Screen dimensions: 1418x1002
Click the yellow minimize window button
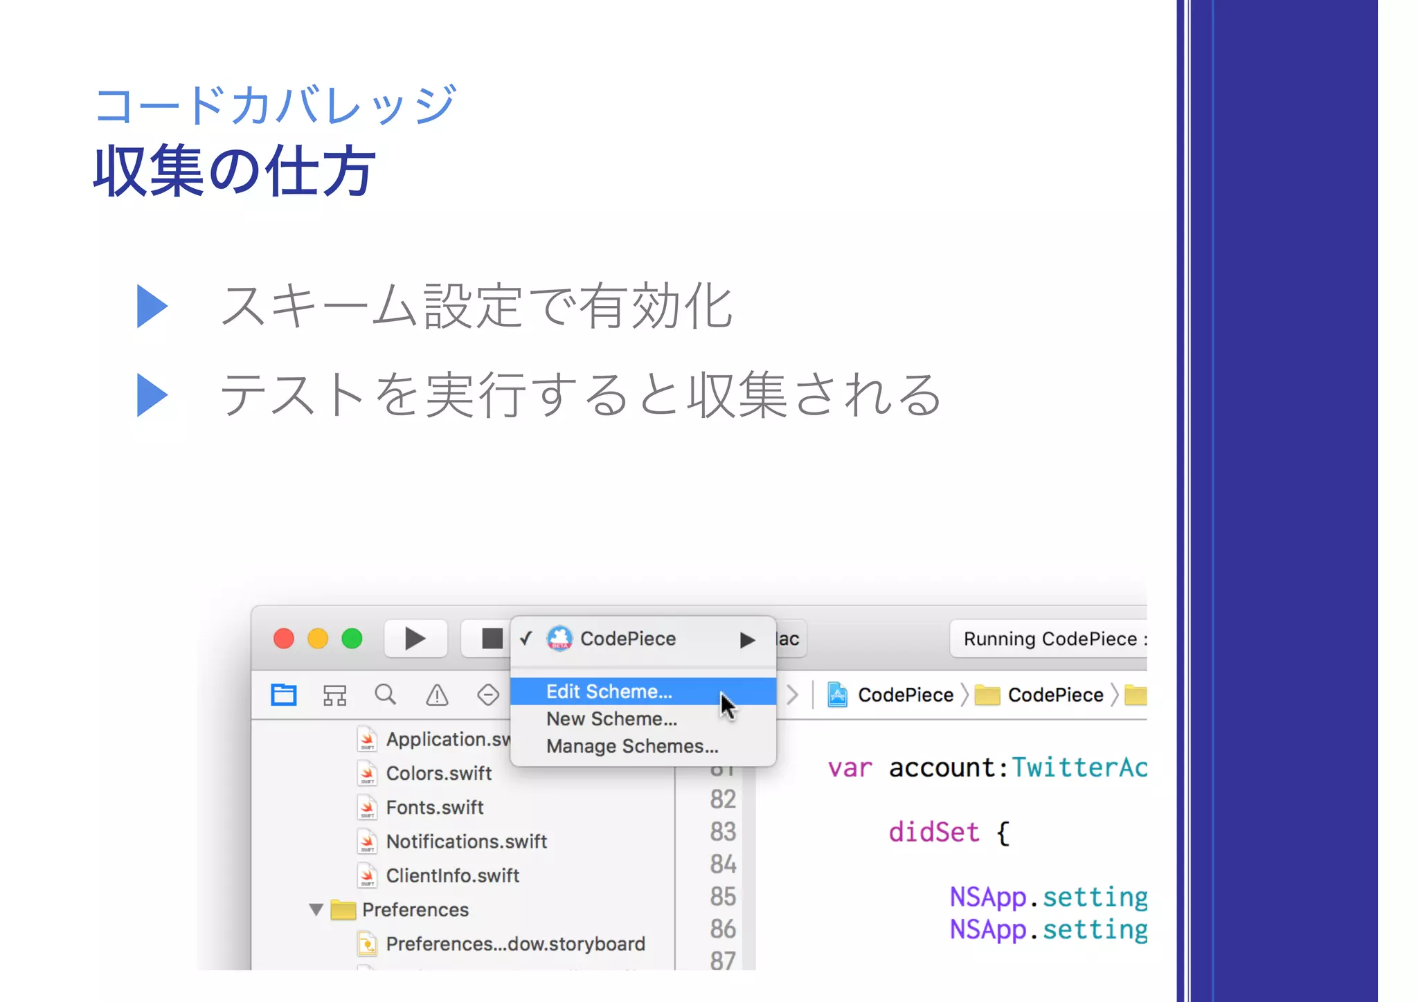(x=318, y=638)
